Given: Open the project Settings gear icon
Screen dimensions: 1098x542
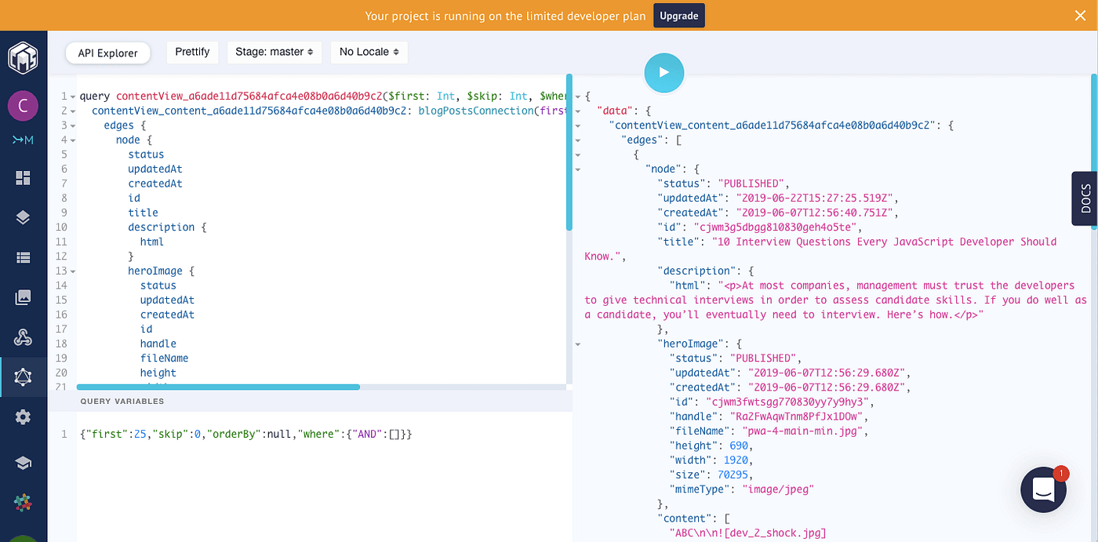Looking at the screenshot, I should [x=23, y=417].
